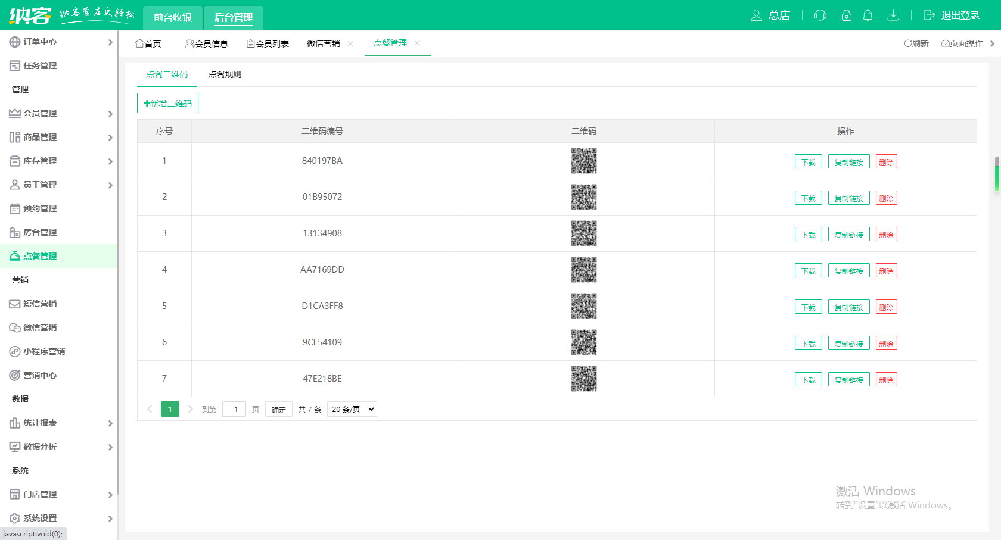Download QR code AA7169DD
This screenshot has width=1001, height=540.
click(809, 271)
